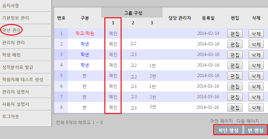Screen dimensions: 268x139
Task: Edit row 4 (고2 1반) with 편집
Action: pyautogui.click(x=235, y=65)
